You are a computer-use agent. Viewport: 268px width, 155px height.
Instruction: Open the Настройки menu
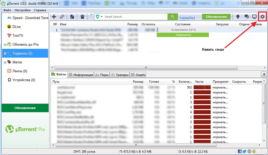23,10
